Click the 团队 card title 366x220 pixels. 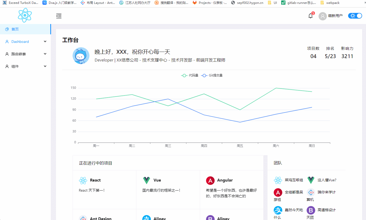tap(278, 163)
